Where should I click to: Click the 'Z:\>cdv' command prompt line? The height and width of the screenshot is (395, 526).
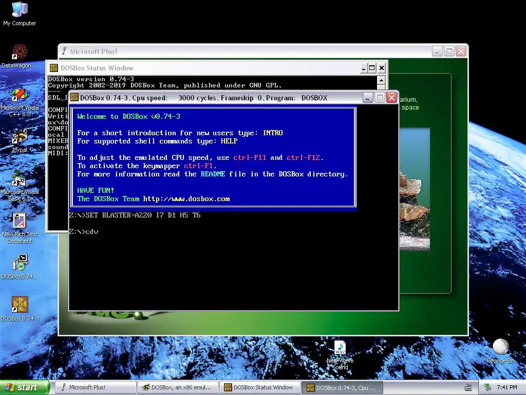[84, 232]
